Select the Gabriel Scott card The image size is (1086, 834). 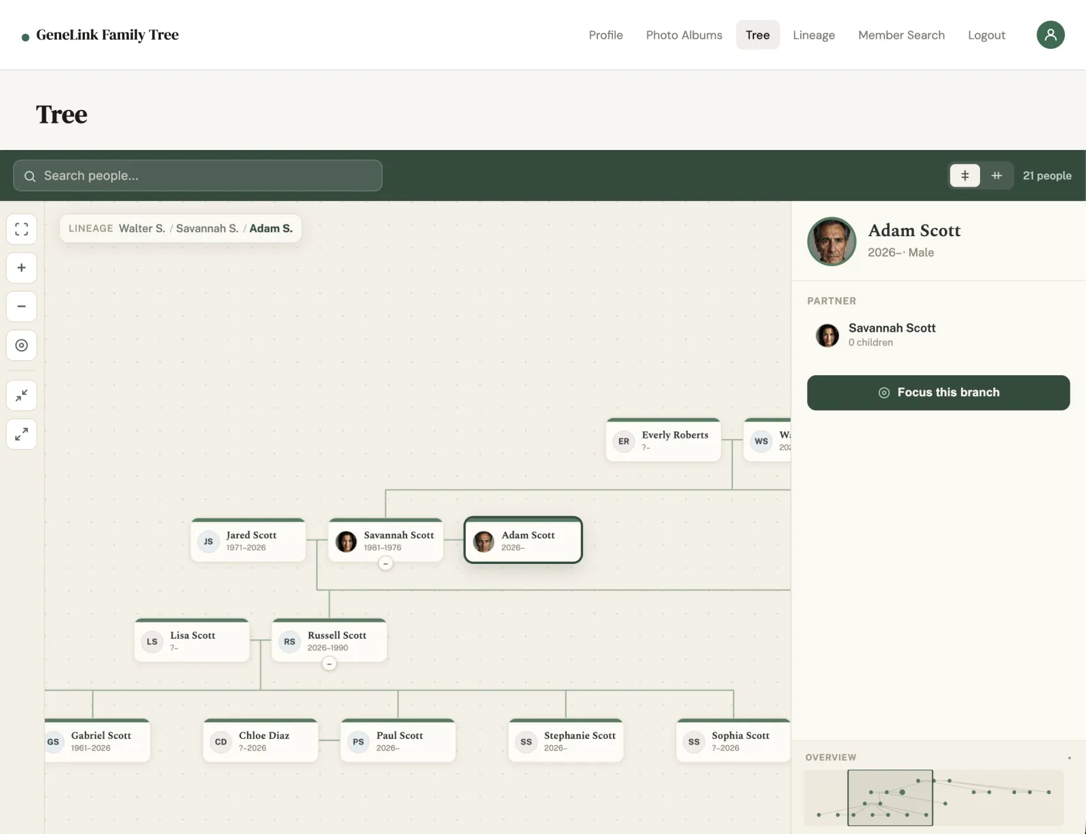97,741
